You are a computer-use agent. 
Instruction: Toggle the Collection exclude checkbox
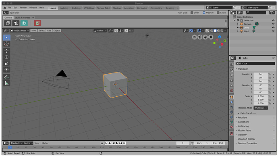238,21
